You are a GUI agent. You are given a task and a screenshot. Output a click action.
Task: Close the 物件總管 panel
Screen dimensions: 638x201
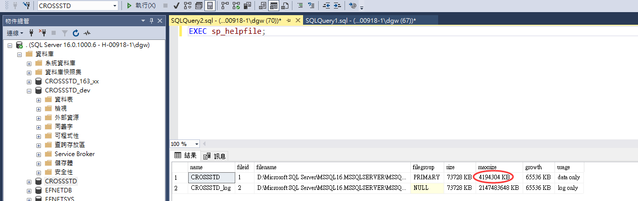[159, 21]
